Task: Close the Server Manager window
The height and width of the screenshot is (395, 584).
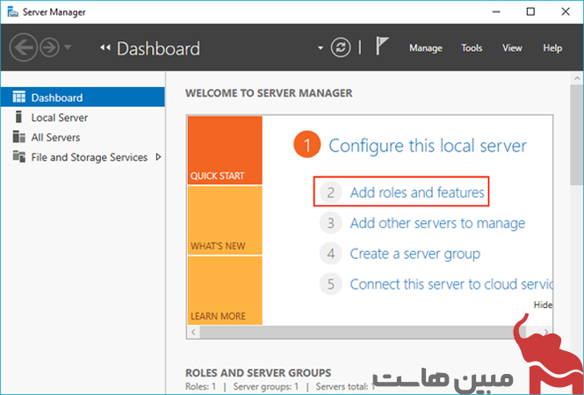Action: point(566,12)
